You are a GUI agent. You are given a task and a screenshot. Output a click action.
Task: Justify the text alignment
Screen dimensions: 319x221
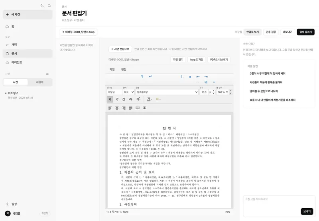(131, 108)
